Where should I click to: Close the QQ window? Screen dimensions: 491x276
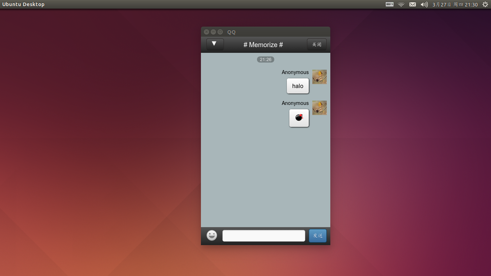tap(207, 32)
